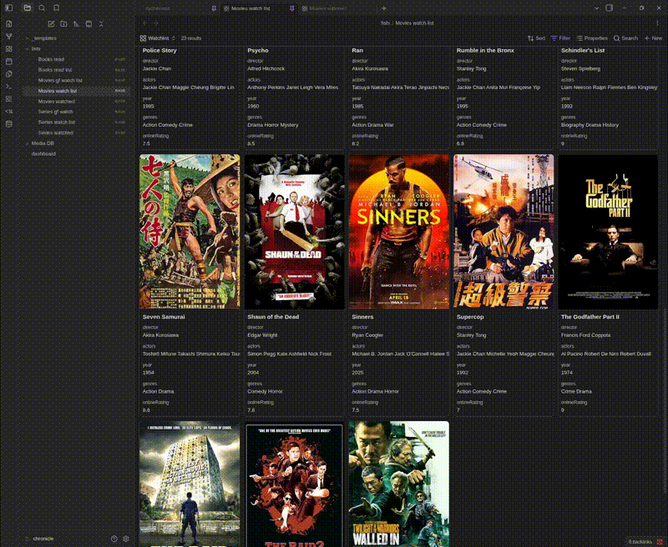Viewport: 668px width, 547px height.
Task: Open the Properties menu
Action: click(x=592, y=38)
